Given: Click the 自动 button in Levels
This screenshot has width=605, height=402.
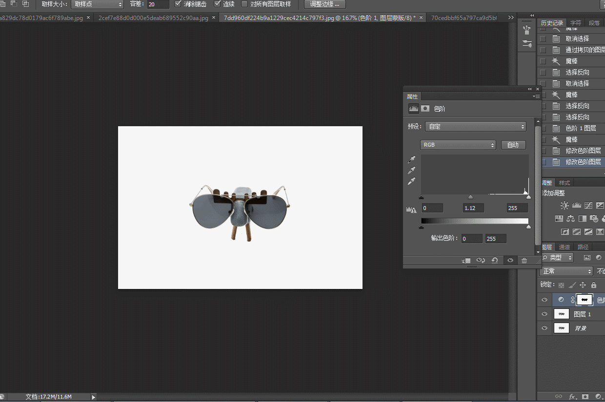Looking at the screenshot, I should 513,145.
